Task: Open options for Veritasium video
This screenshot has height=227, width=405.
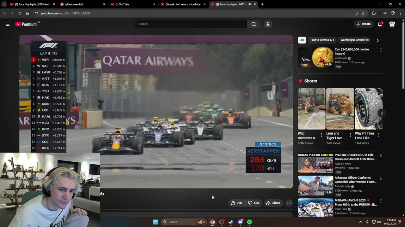Action: [x=381, y=50]
